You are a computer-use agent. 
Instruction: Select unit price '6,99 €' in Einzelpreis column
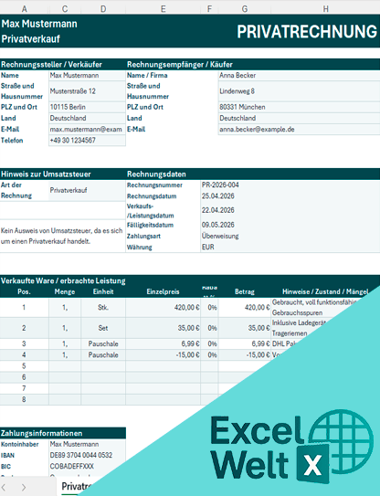[x=163, y=343]
